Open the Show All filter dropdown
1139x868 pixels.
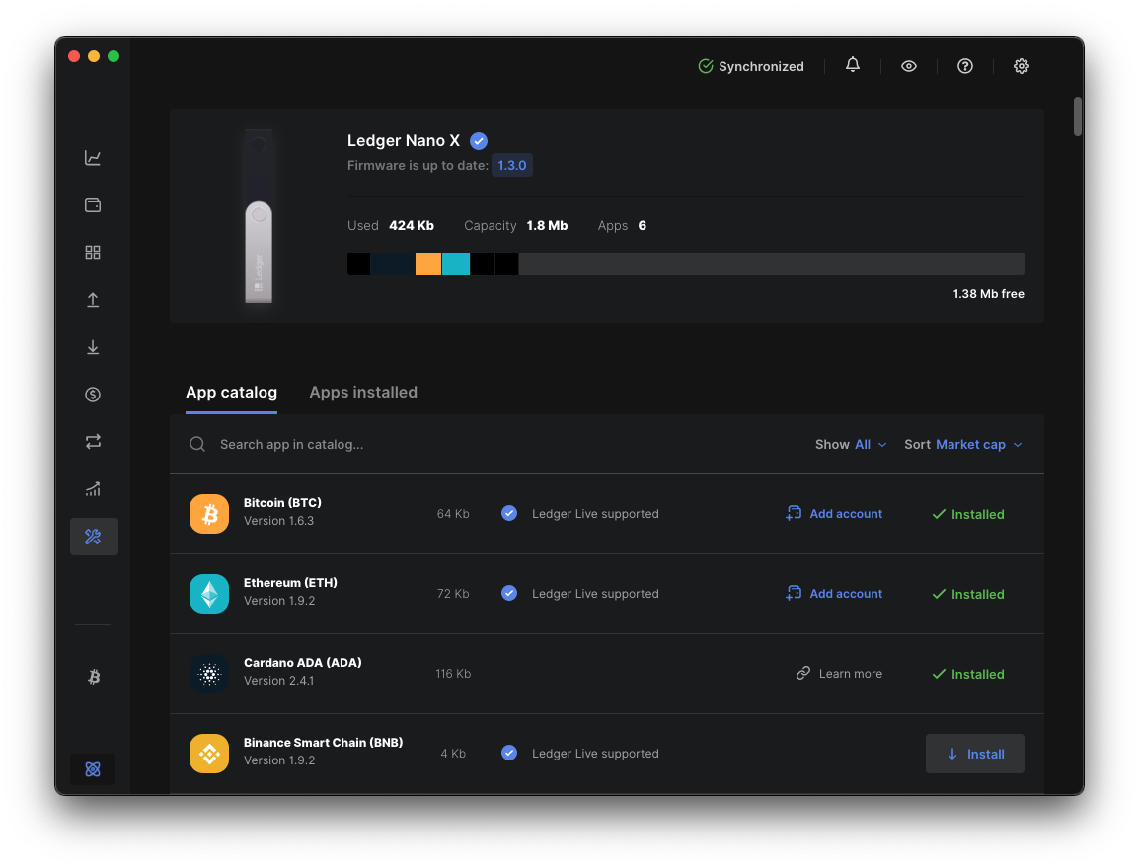851,444
